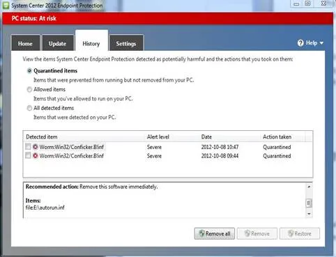Select the Allowed items radio button
Screen dimensions: 336x257
[x=29, y=89]
